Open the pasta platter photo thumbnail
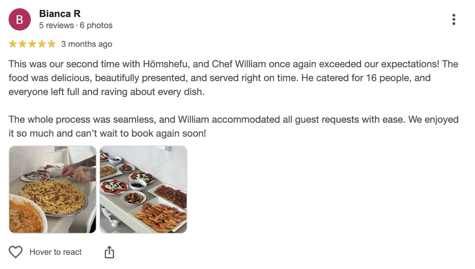Viewport: 475px width, 269px height. (52, 189)
